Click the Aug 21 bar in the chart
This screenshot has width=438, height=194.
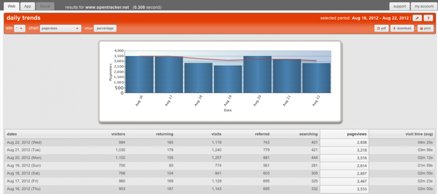coord(287,76)
